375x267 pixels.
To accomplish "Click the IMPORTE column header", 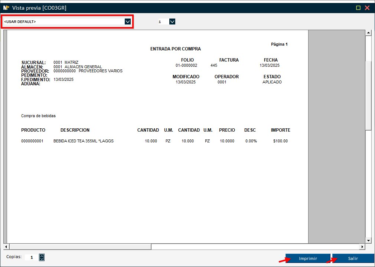I will [281, 130].
